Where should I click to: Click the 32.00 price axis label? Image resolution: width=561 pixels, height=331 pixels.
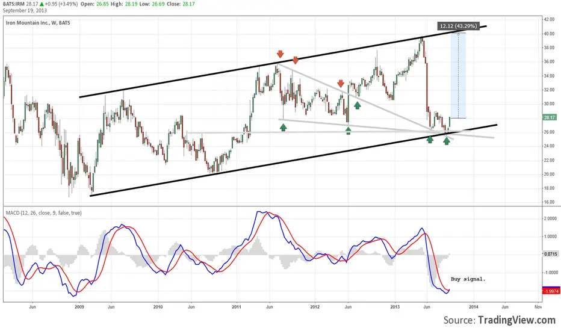pos(549,90)
